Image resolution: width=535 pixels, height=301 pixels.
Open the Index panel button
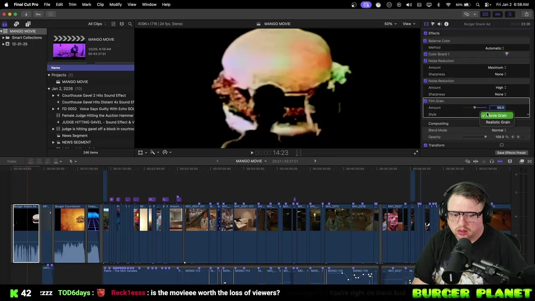point(12,161)
